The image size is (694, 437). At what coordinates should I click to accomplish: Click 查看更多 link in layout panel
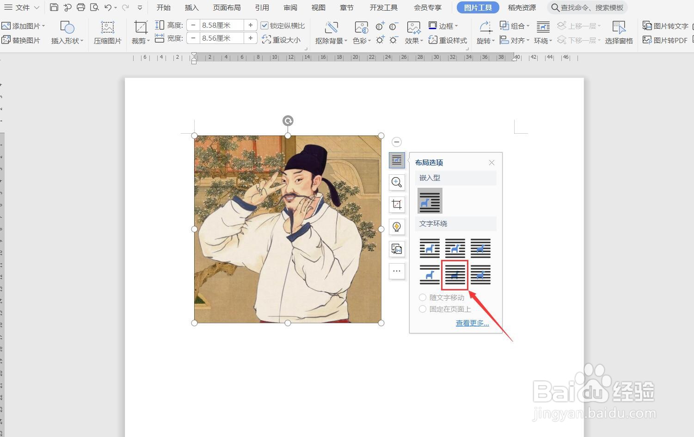[472, 323]
